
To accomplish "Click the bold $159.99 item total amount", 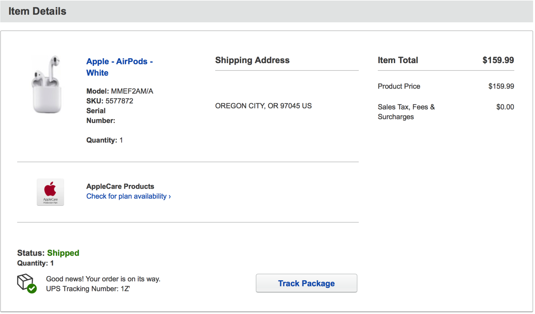I will tap(498, 60).
